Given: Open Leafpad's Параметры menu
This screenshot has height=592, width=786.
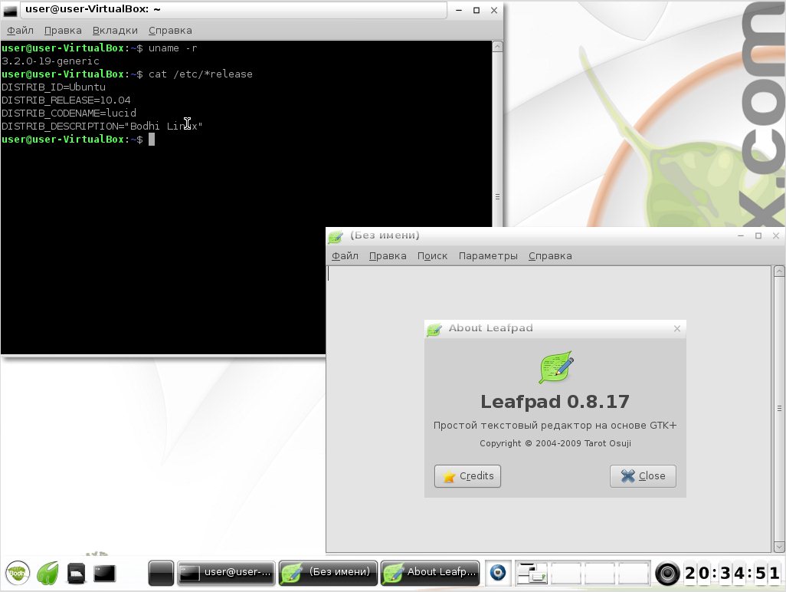Looking at the screenshot, I should tap(488, 256).
